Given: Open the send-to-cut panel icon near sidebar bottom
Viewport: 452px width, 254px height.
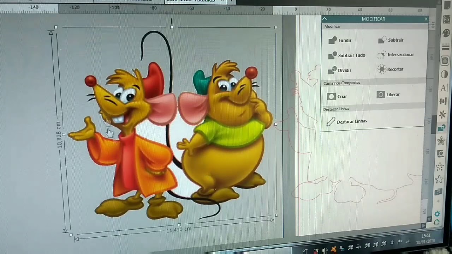Looking at the screenshot, I should 439,192.
